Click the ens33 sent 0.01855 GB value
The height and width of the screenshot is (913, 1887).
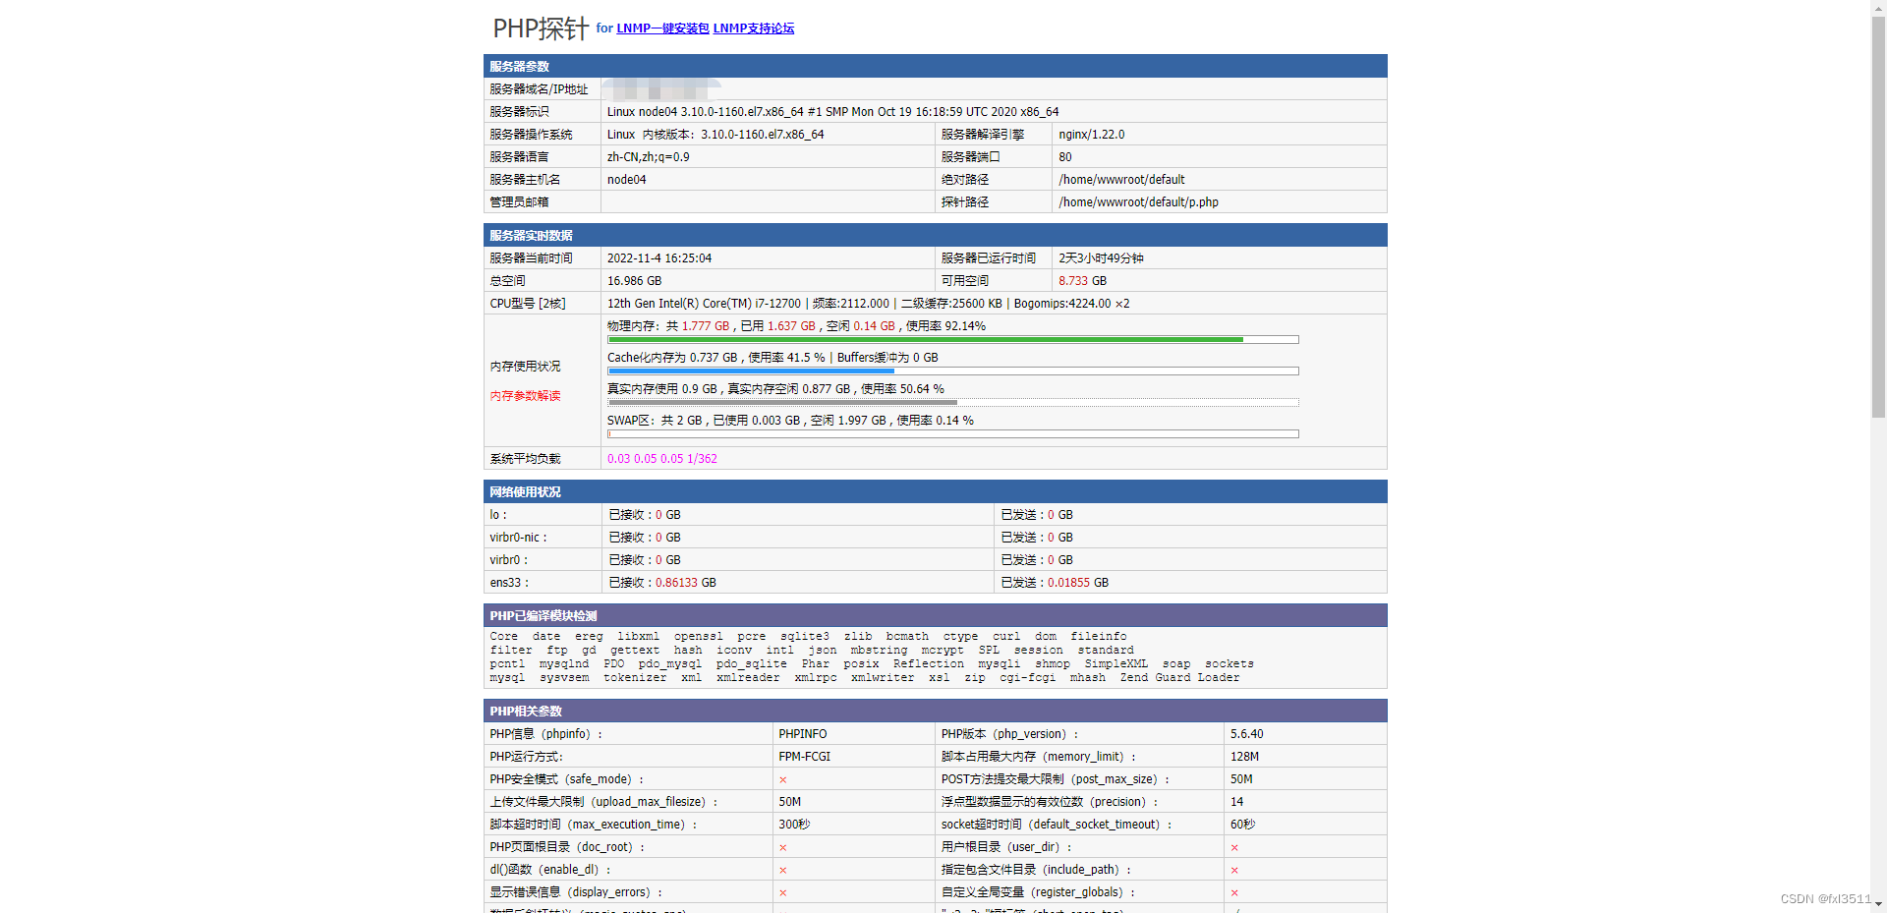pyautogui.click(x=1077, y=583)
